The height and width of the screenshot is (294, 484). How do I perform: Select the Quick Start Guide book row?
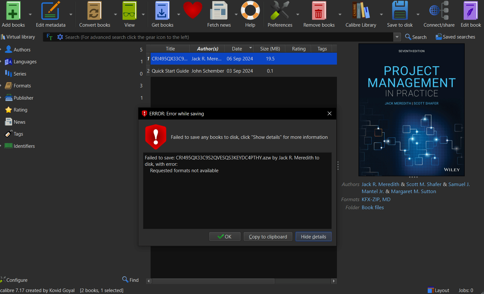pyautogui.click(x=242, y=71)
